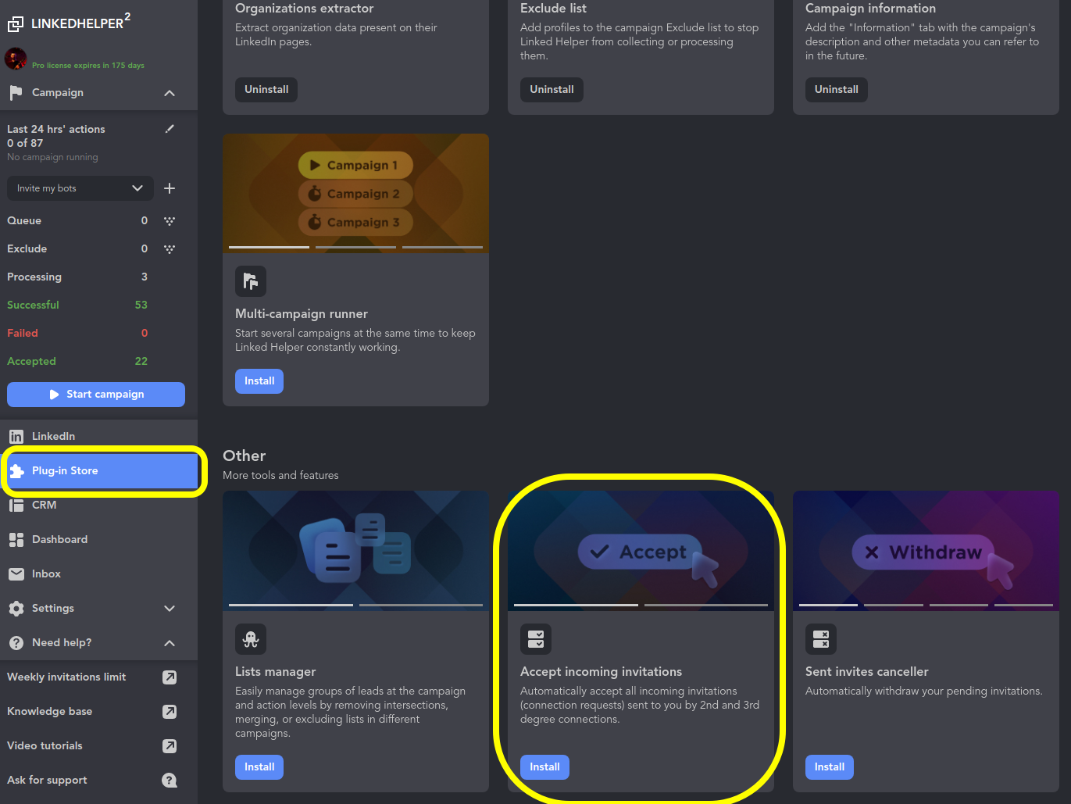The width and height of the screenshot is (1071, 804).
Task: Click the Dashboard grid icon
Action: (16, 540)
